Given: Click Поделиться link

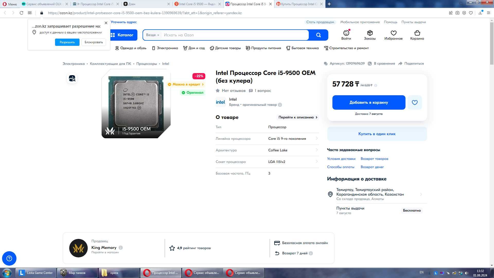Looking at the screenshot, I should pos(411,64).
